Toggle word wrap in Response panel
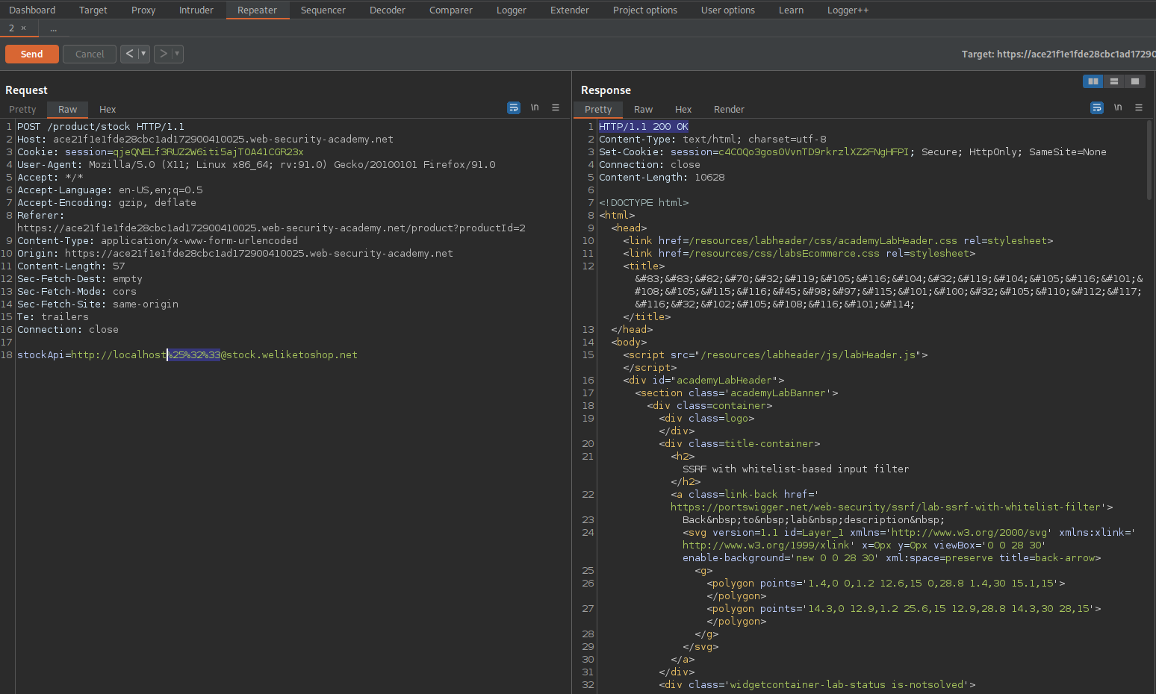The height and width of the screenshot is (694, 1156). 1097,108
